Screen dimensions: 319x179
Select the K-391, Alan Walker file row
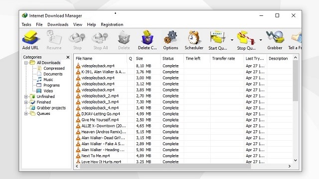pyautogui.click(x=183, y=72)
